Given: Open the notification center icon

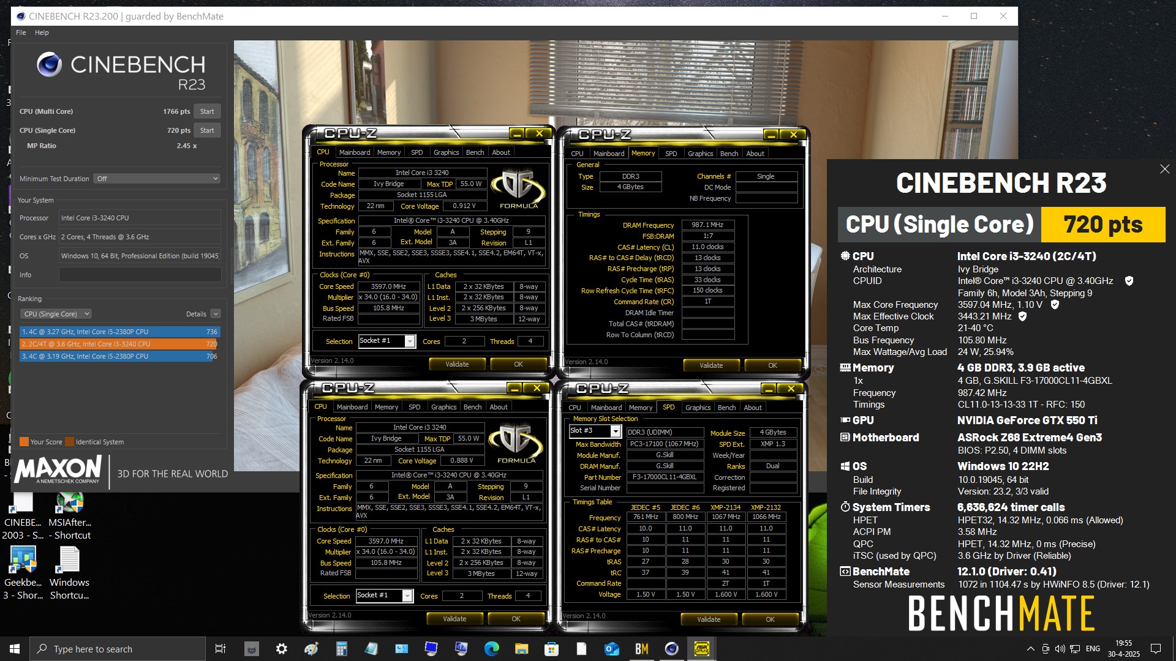Looking at the screenshot, I should point(1156,649).
